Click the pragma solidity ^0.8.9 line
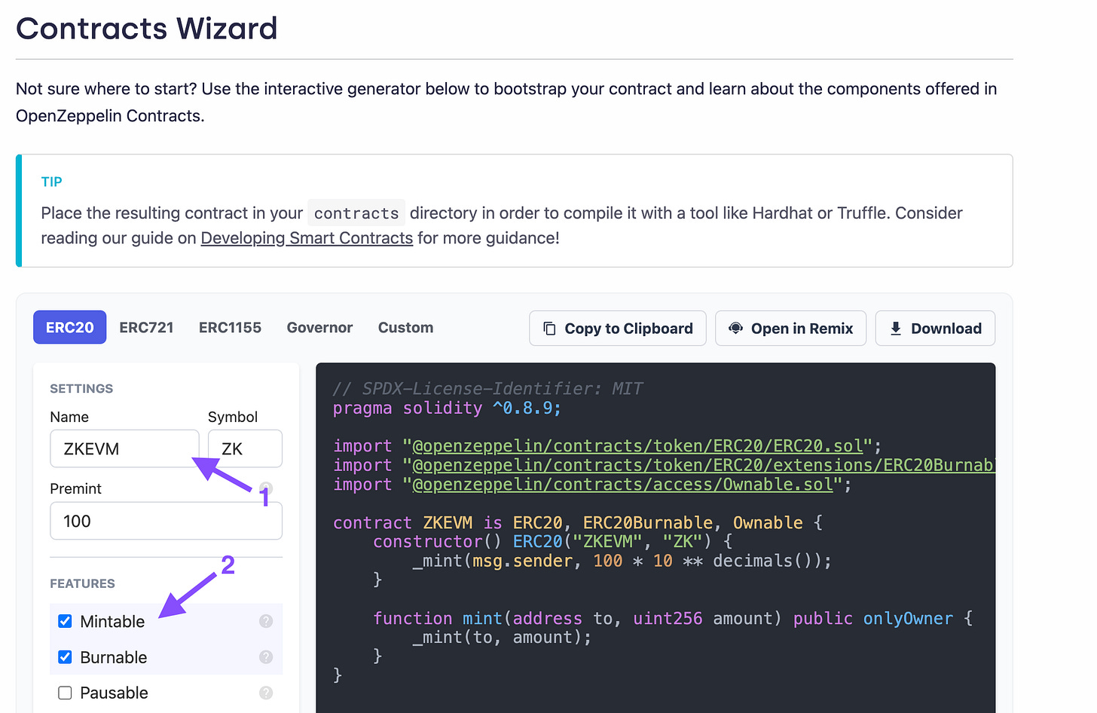Viewport: 1097px width, 713px height. tap(447, 409)
